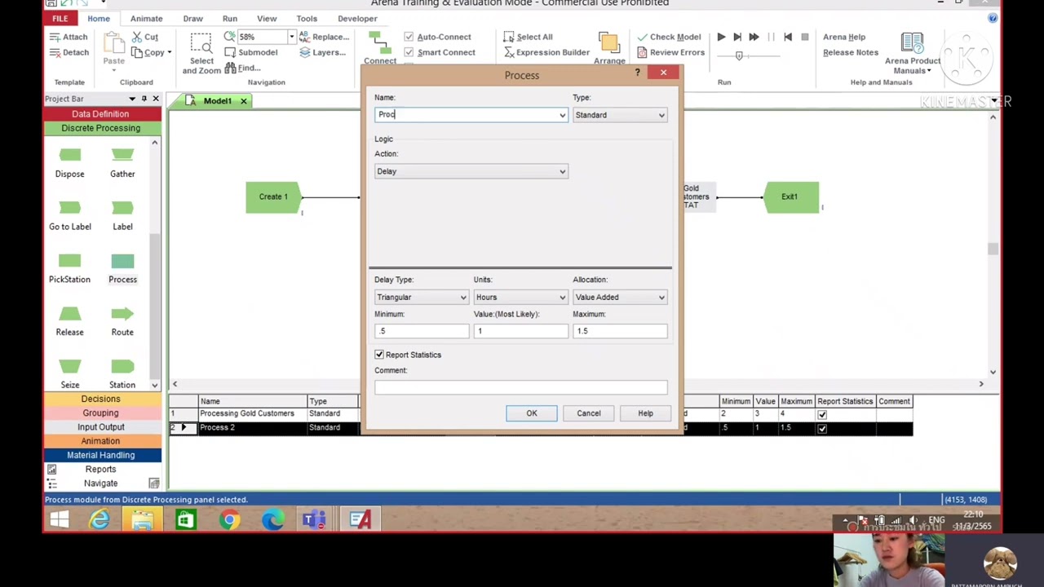The image size is (1044, 587).
Task: Click the Fast-Forward run button
Action: click(x=754, y=37)
